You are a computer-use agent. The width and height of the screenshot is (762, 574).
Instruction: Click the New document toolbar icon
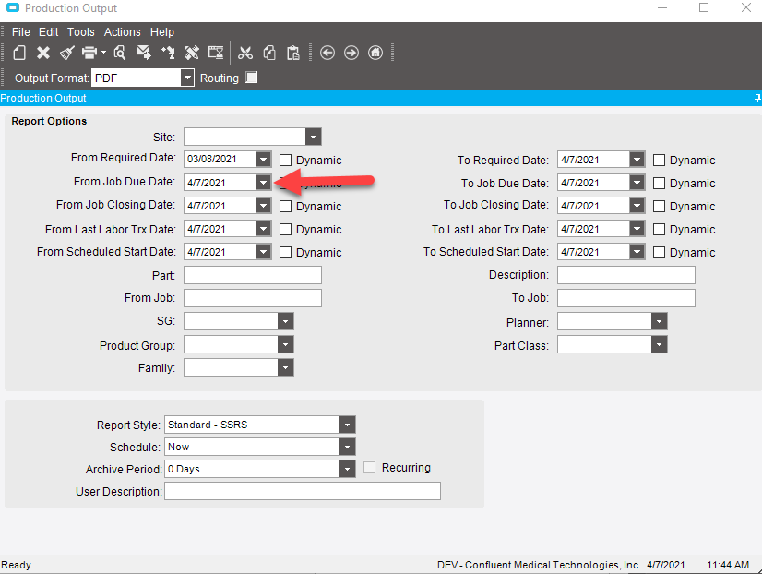(x=19, y=53)
